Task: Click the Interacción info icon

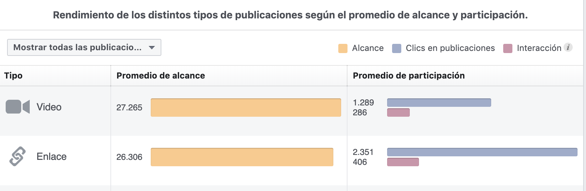Action: pos(568,47)
